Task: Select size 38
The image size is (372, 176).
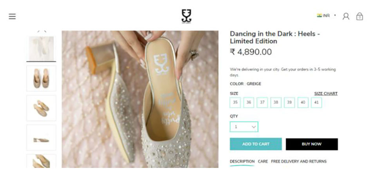Action: [276, 102]
